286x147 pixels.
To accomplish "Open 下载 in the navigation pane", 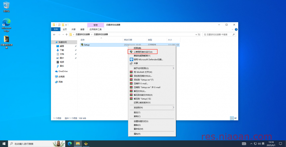I will point(62,50).
